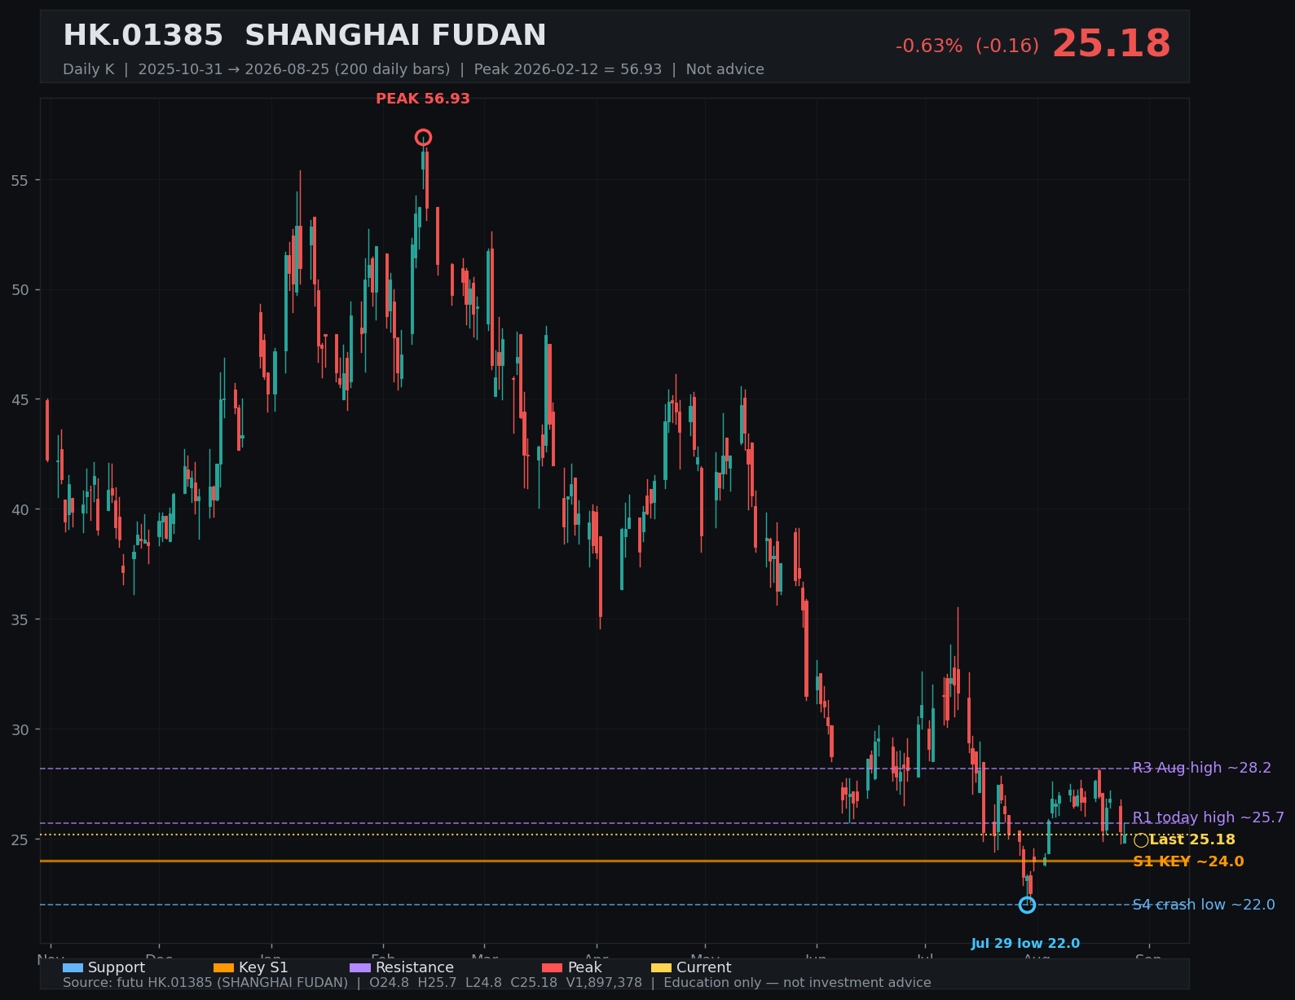Click the 'Last 25.18' label
1295x1000 pixels.
(x=1192, y=839)
